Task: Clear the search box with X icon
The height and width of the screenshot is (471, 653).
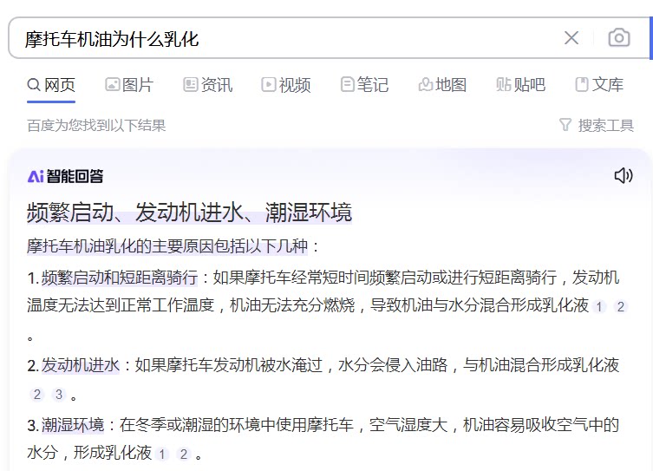Action: tap(571, 37)
